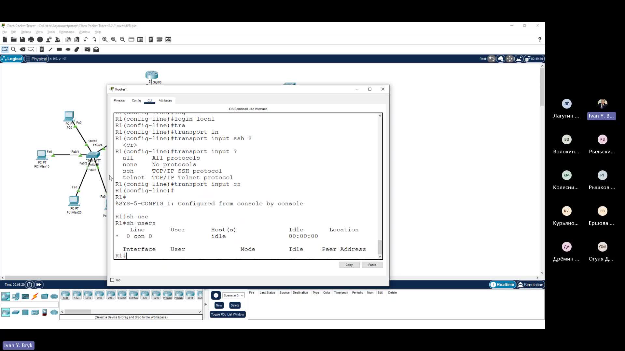Open the File menu
Image resolution: width=625 pixels, height=351 pixels.
[5, 32]
